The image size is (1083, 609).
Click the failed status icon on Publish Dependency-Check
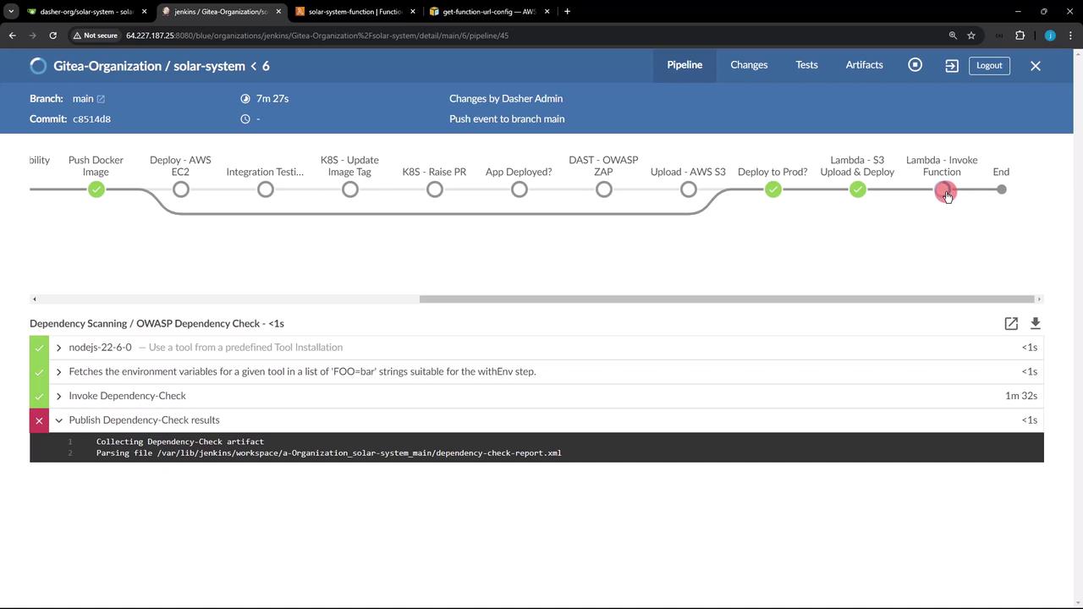coord(39,420)
